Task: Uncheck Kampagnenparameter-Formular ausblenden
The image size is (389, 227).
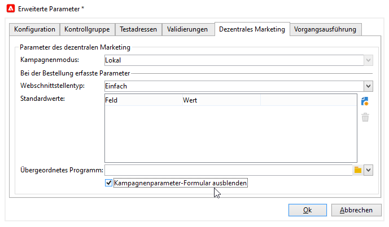Action: [109, 183]
